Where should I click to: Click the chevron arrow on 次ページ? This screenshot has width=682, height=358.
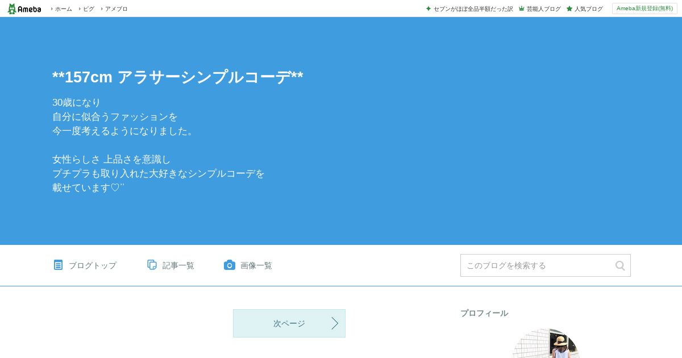click(335, 323)
